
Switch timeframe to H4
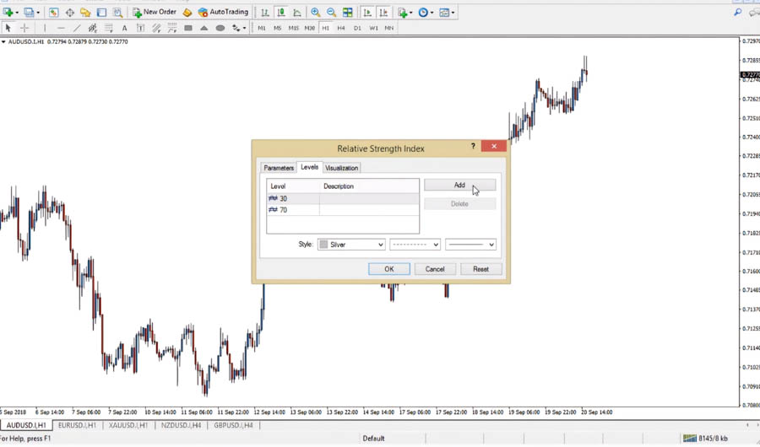(x=341, y=28)
